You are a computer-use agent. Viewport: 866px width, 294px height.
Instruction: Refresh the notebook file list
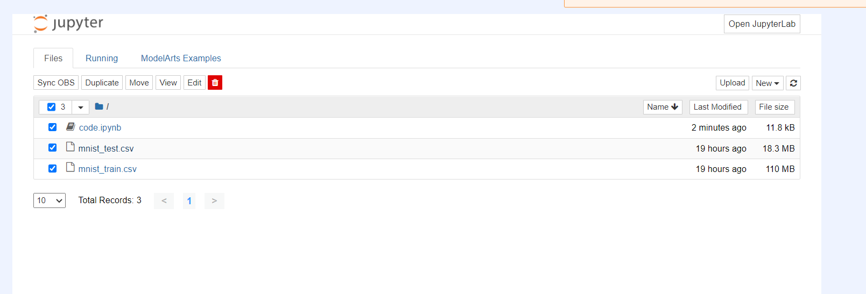793,83
